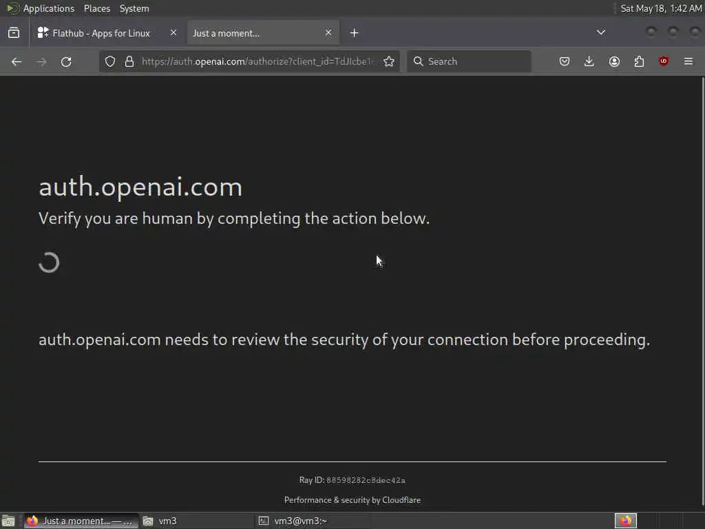Open the Firefox hamburger application menu
The width and height of the screenshot is (705, 529).
click(x=688, y=61)
